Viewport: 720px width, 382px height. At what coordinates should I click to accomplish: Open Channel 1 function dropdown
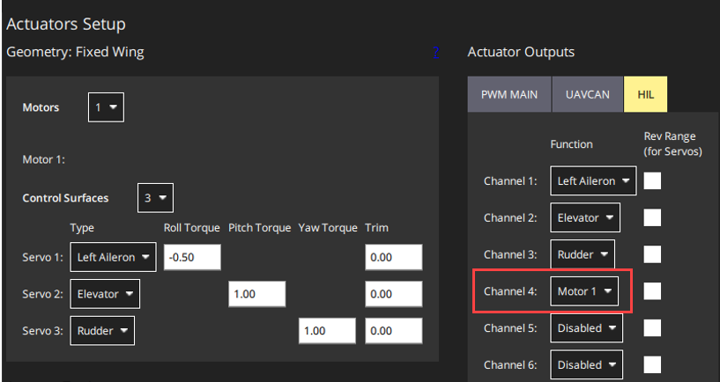pyautogui.click(x=593, y=181)
